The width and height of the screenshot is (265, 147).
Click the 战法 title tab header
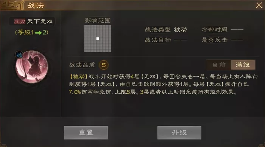point(36,5)
